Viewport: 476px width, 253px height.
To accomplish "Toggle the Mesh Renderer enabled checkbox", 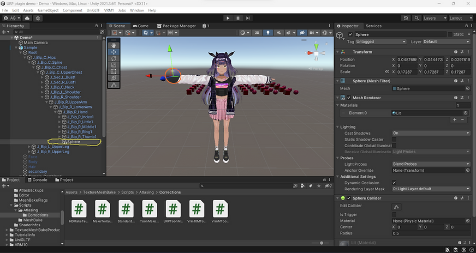I will click(x=349, y=98).
